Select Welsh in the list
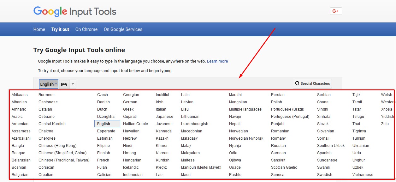The image size is (396, 182). (387, 95)
